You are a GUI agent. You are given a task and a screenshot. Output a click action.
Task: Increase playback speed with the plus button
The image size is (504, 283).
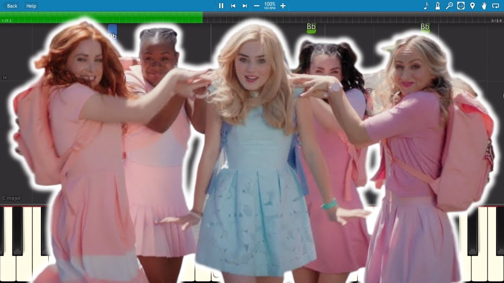[283, 6]
